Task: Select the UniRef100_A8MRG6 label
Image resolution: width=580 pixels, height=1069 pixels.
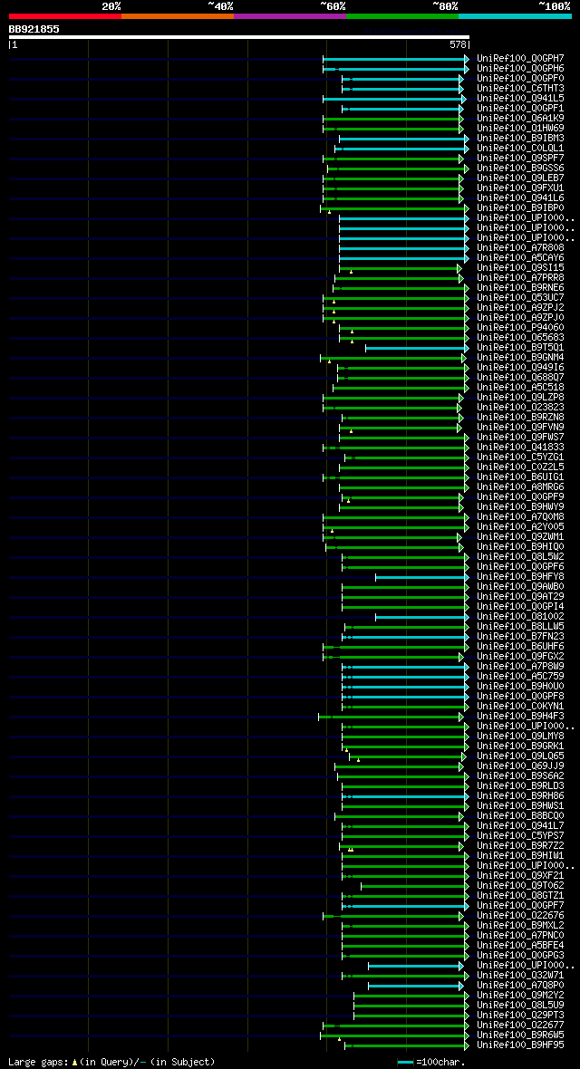Action: tap(520, 486)
